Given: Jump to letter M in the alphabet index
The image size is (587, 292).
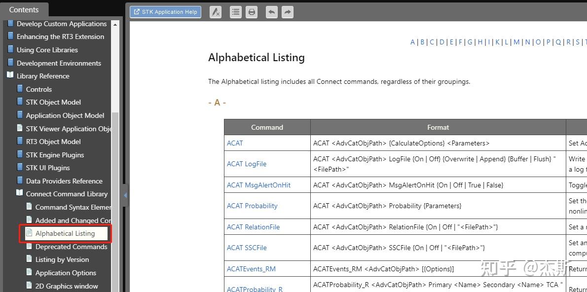Looking at the screenshot, I should pyautogui.click(x=516, y=42).
